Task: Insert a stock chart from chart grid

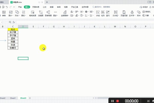Action: [91, 12]
